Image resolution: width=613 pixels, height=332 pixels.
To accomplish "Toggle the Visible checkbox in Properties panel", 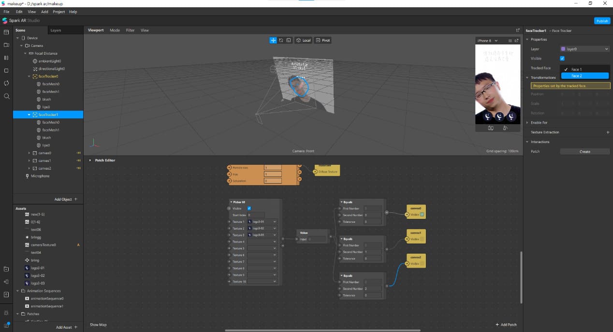I will 562,58.
